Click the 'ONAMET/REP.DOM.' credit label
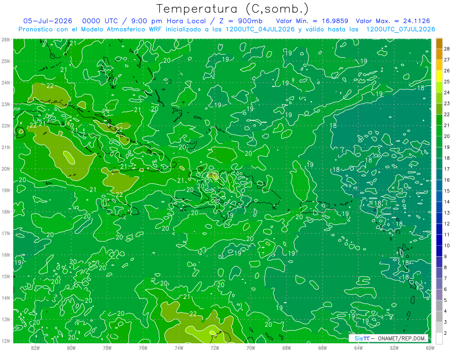Image resolution: width=457 pixels, height=353 pixels. click(402, 338)
